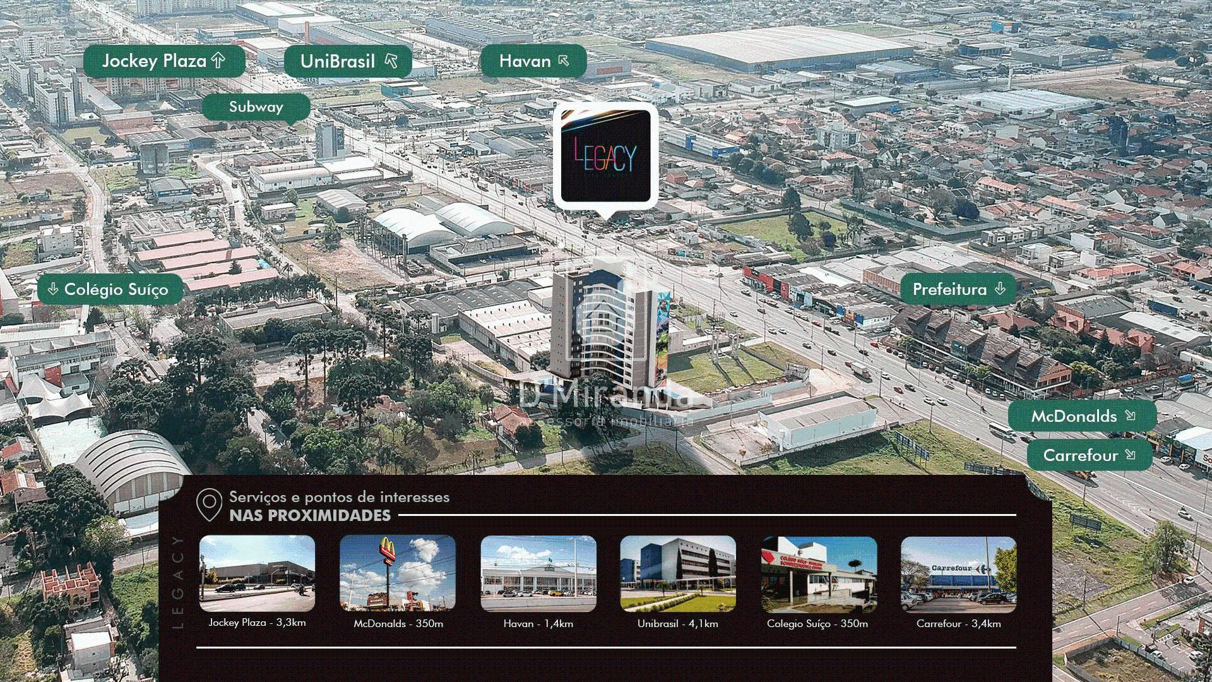Click the 'Jockey Plaza - 3,3km' caption

pos(257,623)
